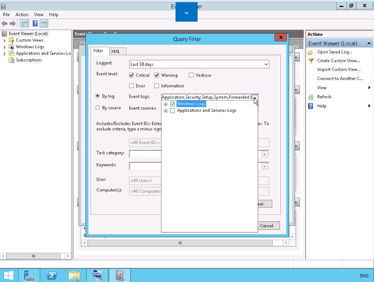374x282 pixels.
Task: Click Show/Hide Action Pane toolbar icon
Action: point(44,23)
